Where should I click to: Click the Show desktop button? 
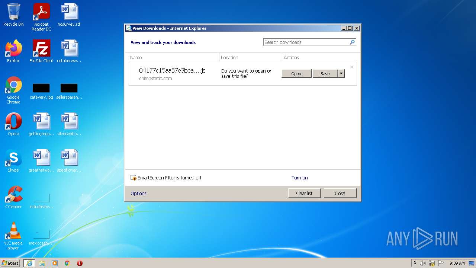tap(472, 263)
